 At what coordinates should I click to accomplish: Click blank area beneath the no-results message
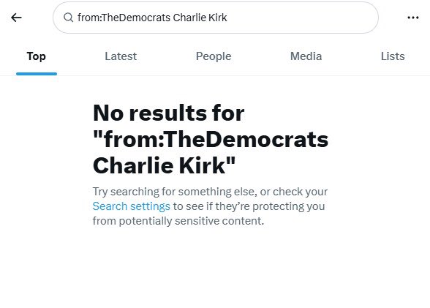point(215,268)
